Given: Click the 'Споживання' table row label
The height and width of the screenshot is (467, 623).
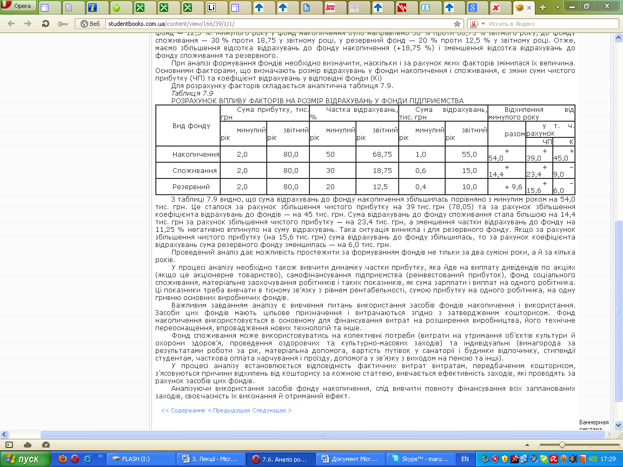Looking at the screenshot, I should click(195, 171).
